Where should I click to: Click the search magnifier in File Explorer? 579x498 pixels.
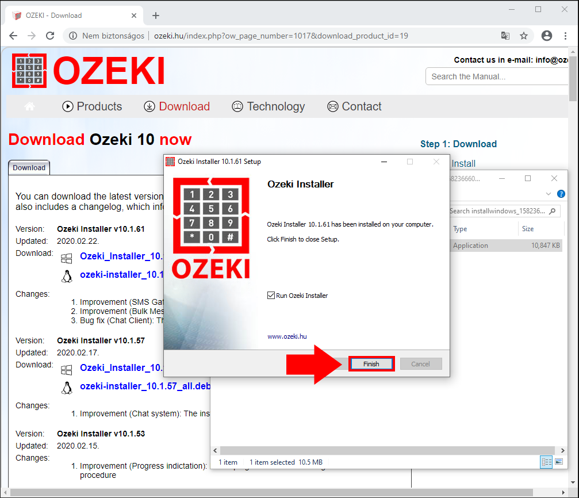(553, 211)
